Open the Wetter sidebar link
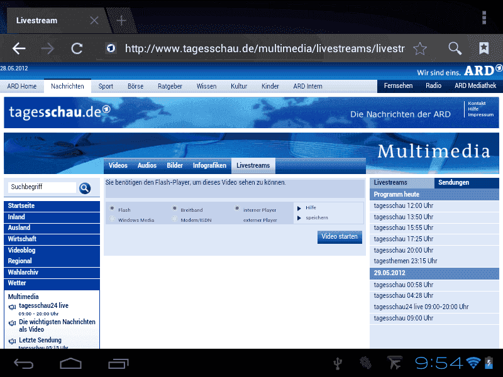Screen dimensions: 503x377 (x=52, y=283)
